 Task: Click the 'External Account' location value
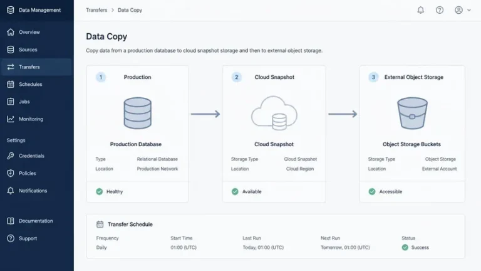(x=439, y=169)
